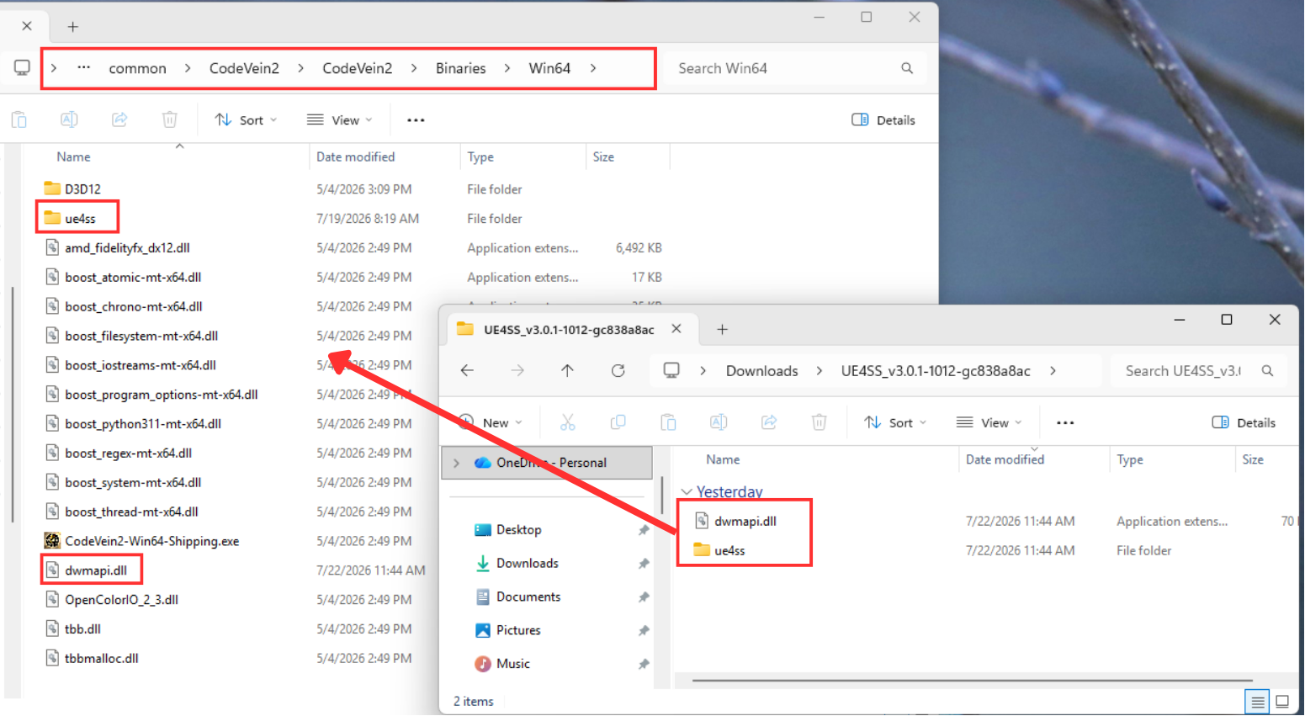Select first CodeVein2 breadcrumb after common

tap(244, 68)
